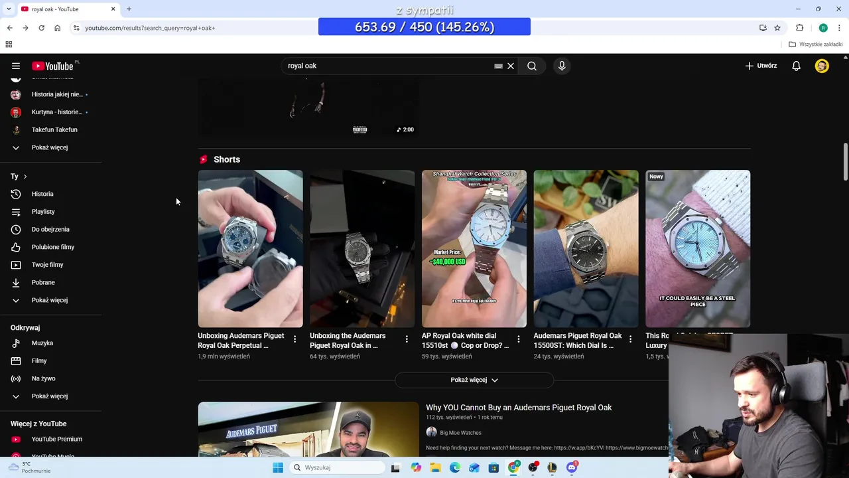This screenshot has width=849, height=478.
Task: Open the Windows Start menu
Action: (x=278, y=467)
